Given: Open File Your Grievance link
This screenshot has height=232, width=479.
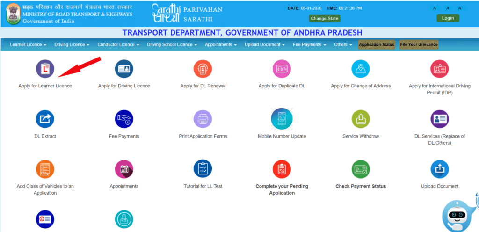Looking at the screenshot, I should [419, 45].
